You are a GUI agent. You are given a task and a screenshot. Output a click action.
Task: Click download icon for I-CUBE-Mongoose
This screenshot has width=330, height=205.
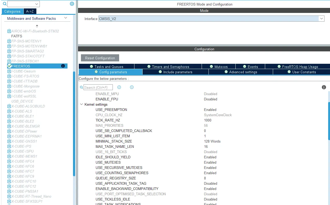(9, 86)
